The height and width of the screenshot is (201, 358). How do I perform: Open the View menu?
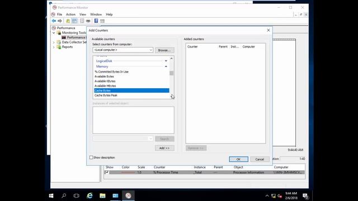click(83, 15)
